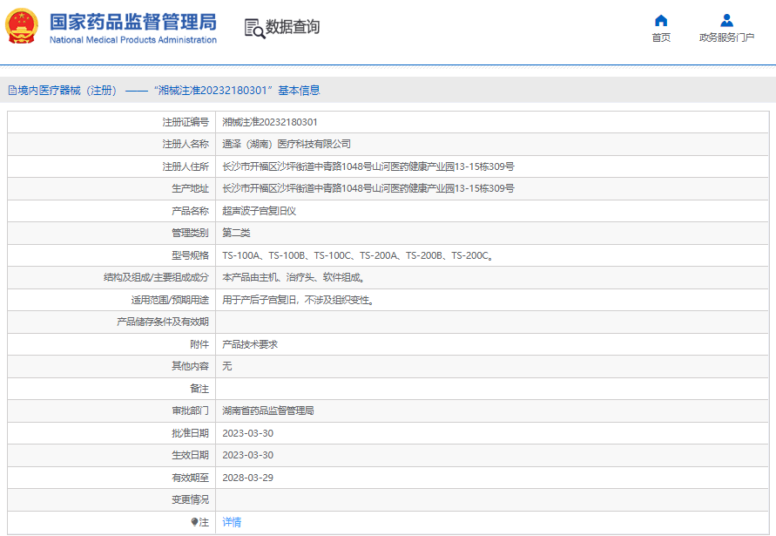Click the 注册证编号 row label
This screenshot has width=776, height=536.
186,122
